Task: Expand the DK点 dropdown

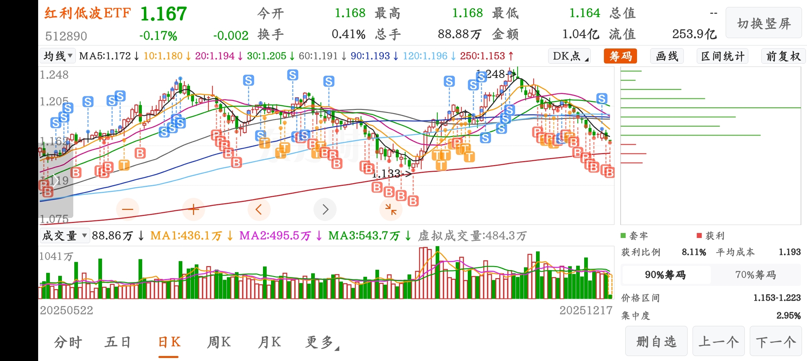Action: 569,56
